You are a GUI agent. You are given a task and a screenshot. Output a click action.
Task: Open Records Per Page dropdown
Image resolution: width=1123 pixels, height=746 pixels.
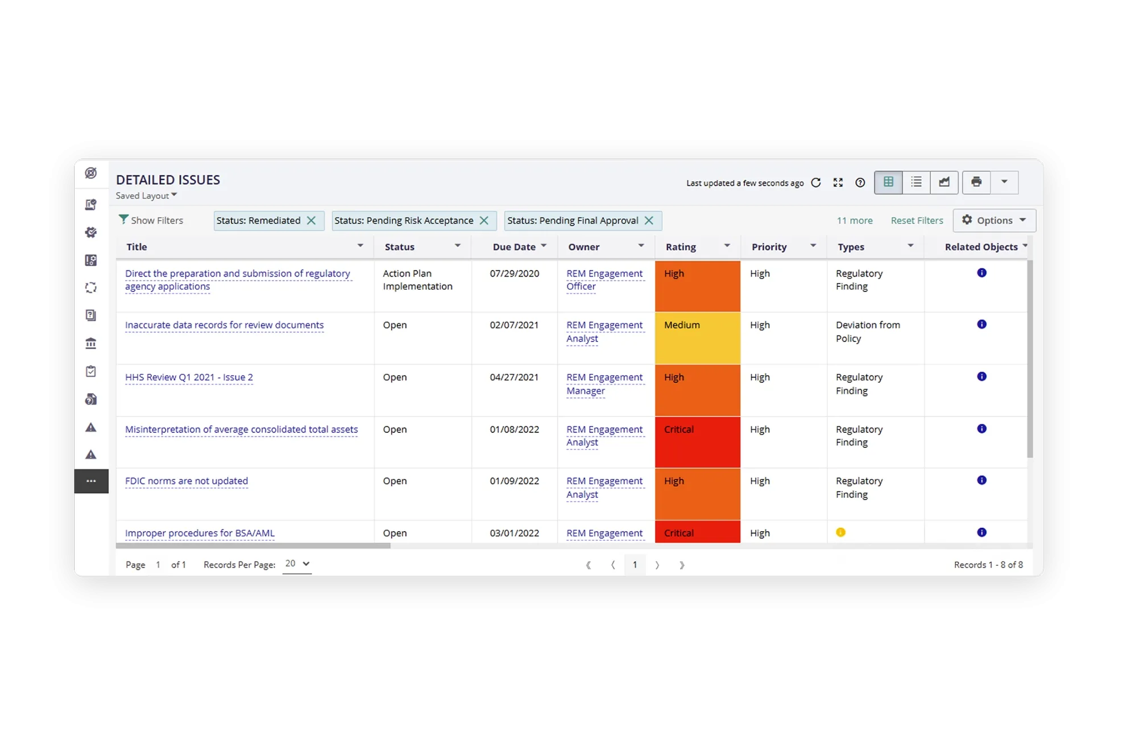click(297, 564)
